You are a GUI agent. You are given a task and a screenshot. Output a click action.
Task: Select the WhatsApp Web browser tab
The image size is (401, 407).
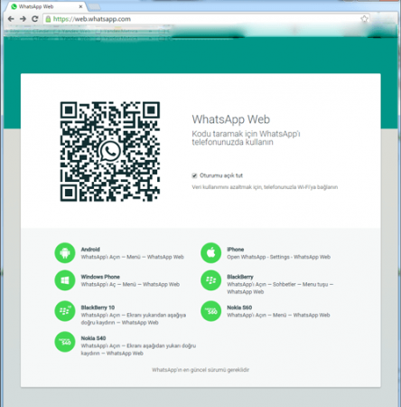(x=47, y=6)
